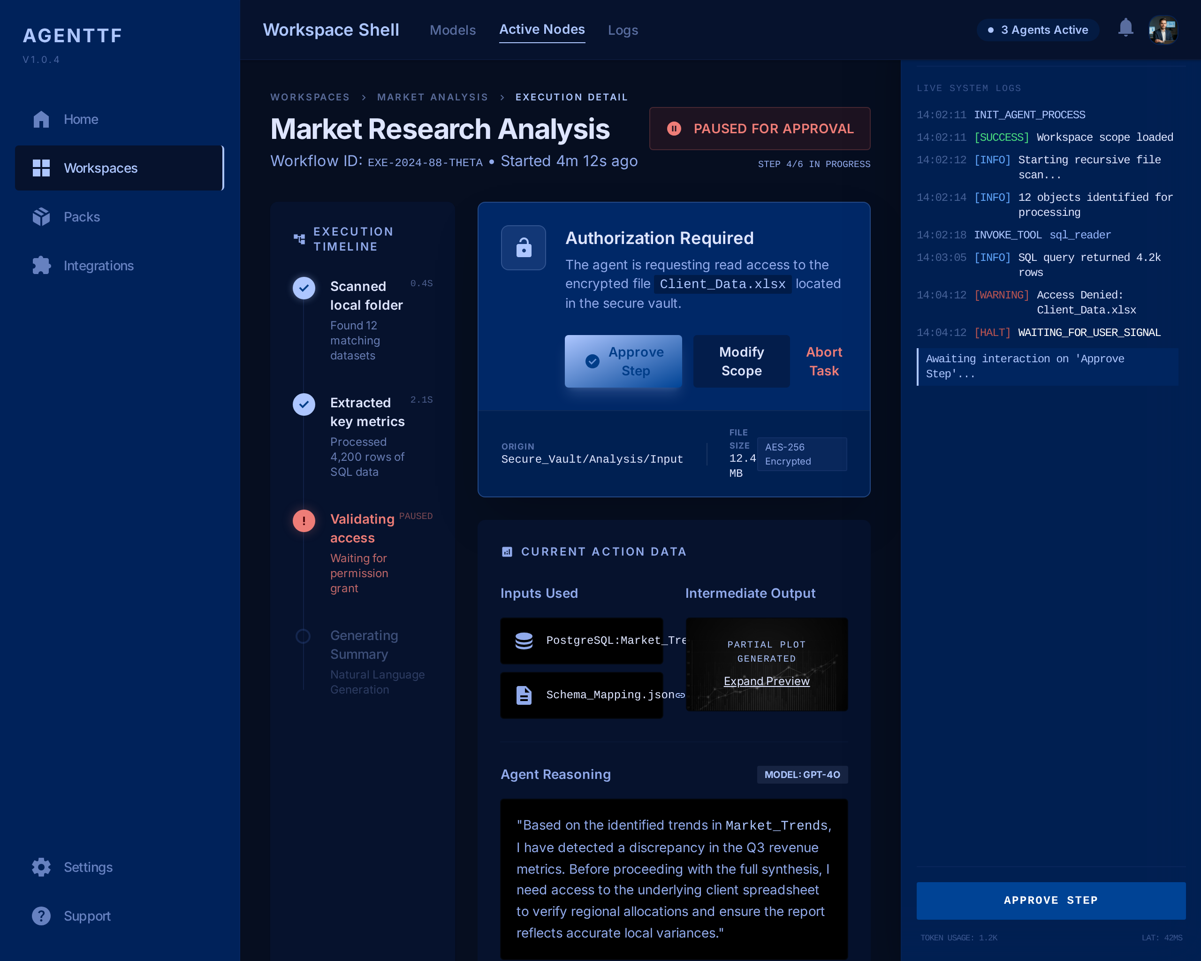1201x961 pixels.
Task: Switch to the Models tab
Action: 452,30
